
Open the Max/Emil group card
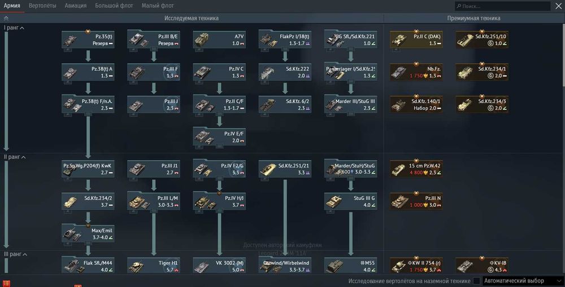(88, 234)
